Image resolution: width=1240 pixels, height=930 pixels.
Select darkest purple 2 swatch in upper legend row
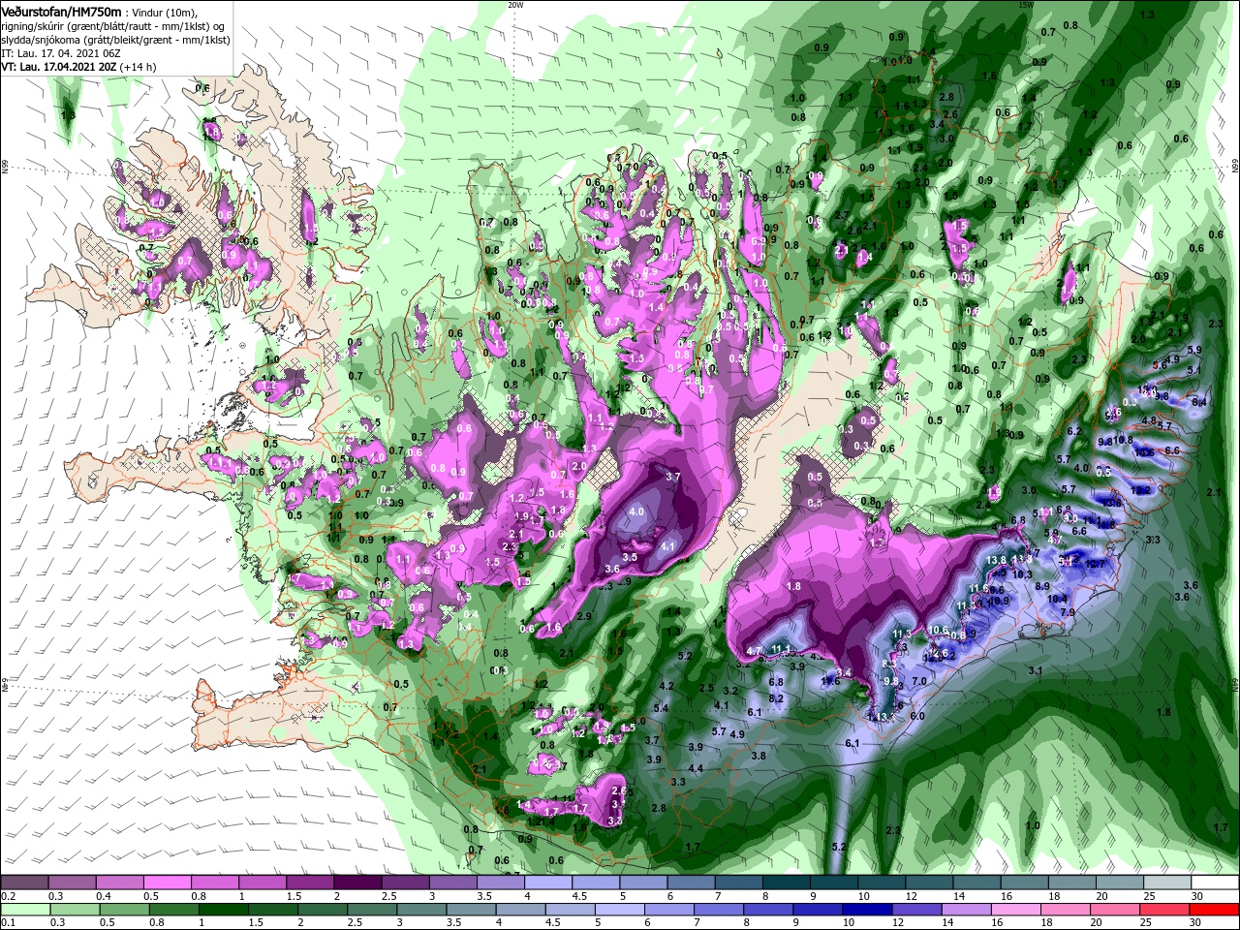click(x=356, y=883)
